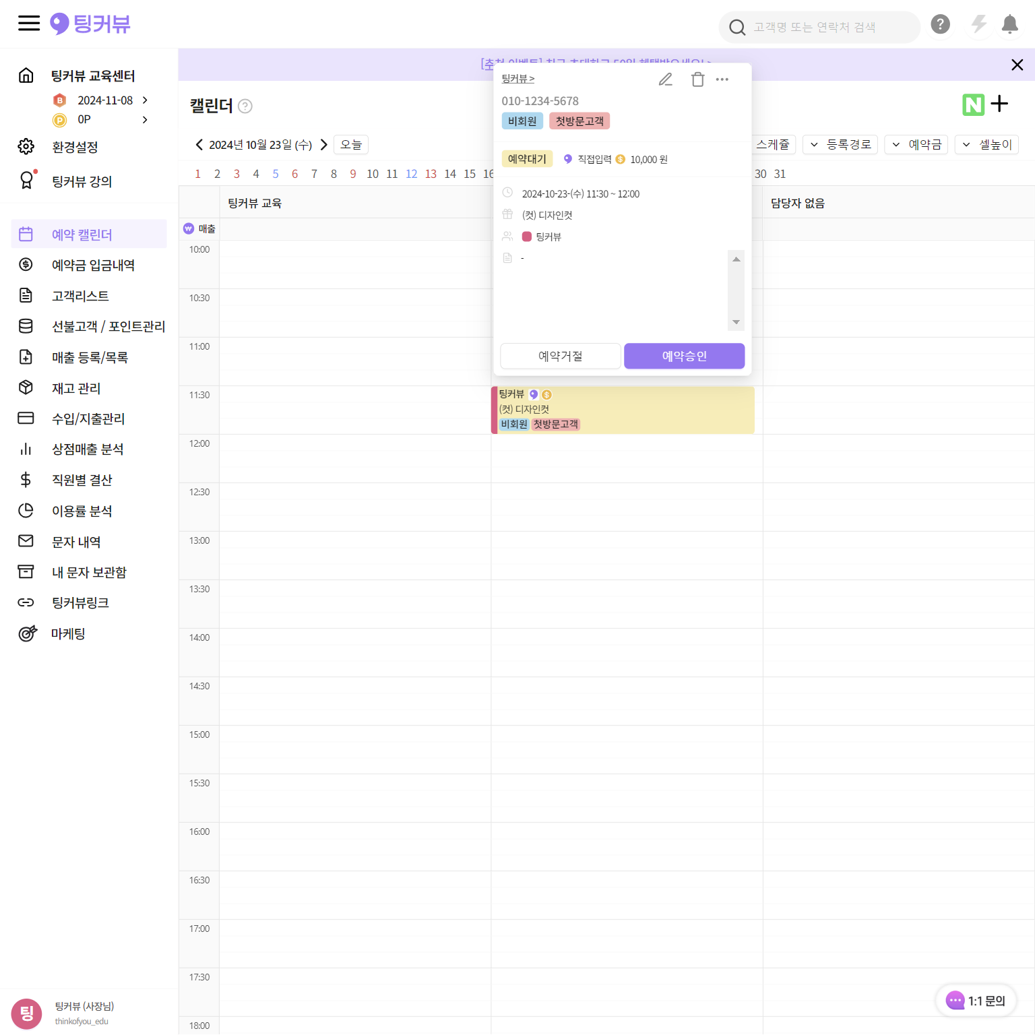Click the green Naver N icon
Screen dimensions: 1035x1035
coord(973,104)
